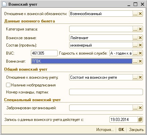This screenshot has width=147, height=135.
Task: Open selection list for Воинское звание
Action: [135, 38]
